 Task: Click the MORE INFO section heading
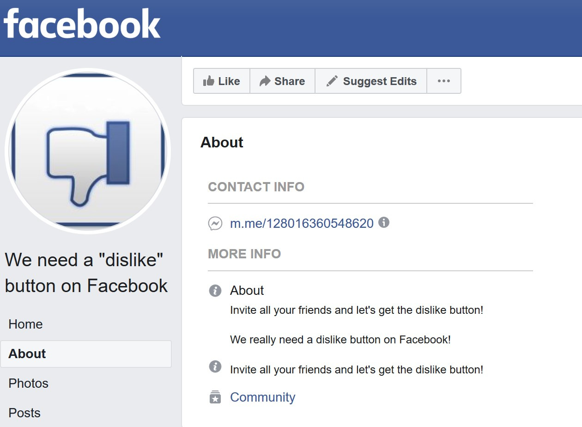coord(244,254)
